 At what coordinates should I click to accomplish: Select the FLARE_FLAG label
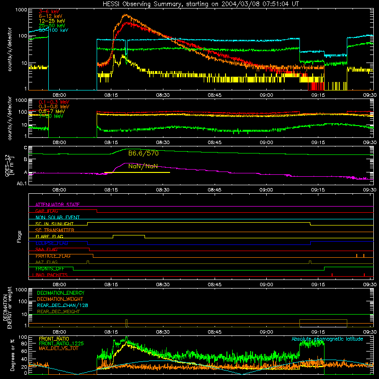[x=49, y=236]
